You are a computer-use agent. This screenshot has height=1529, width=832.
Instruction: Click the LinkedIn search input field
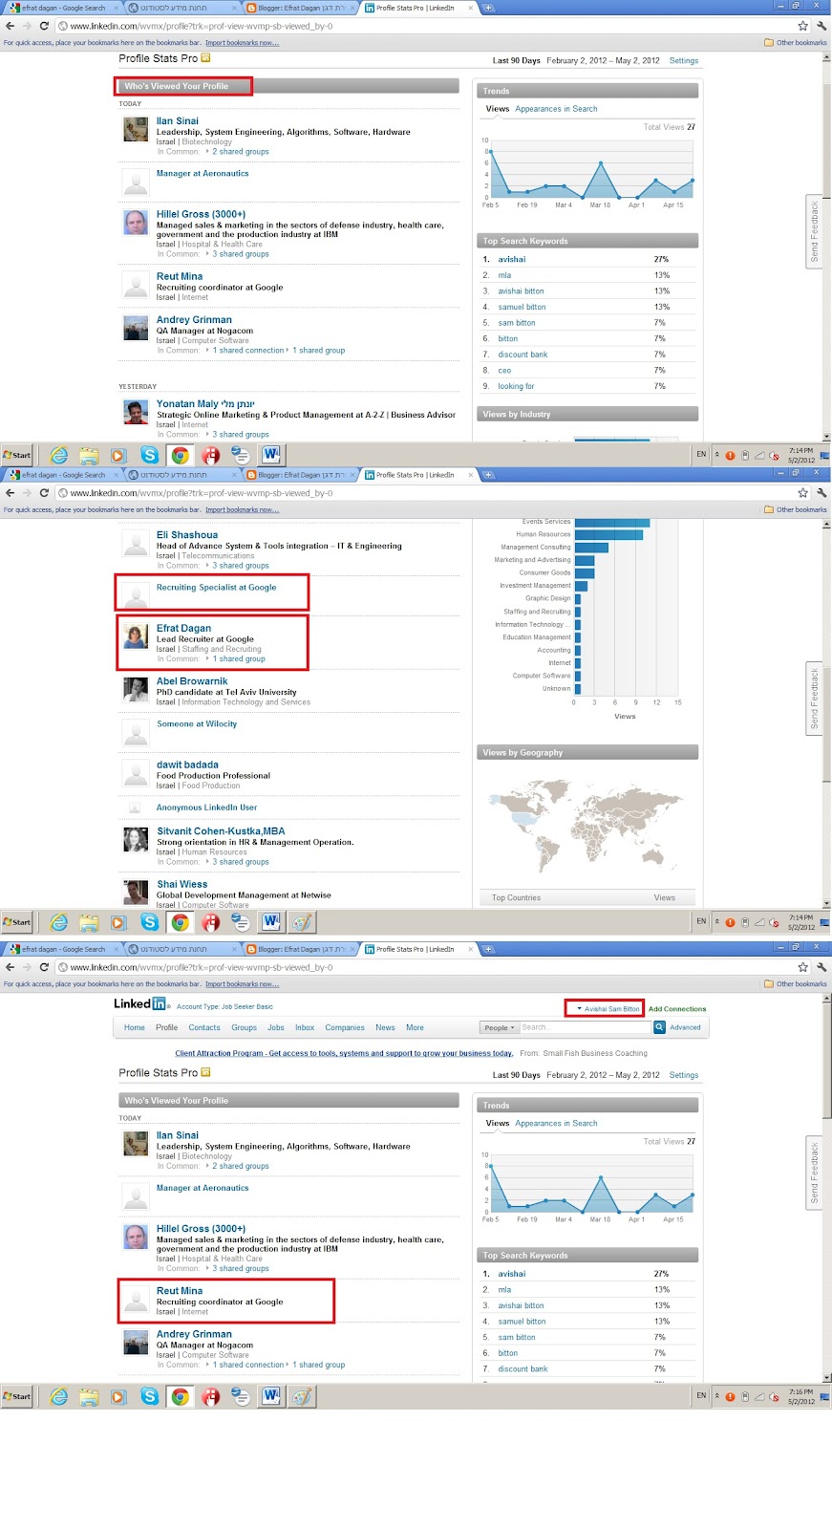[586, 1027]
